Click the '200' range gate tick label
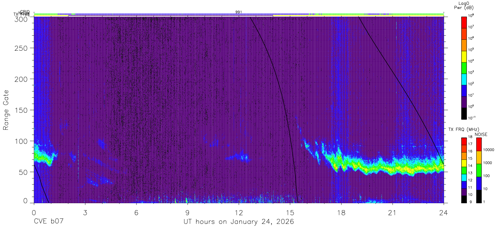Image resolution: width=499 pixels, height=230 pixels. (x=21, y=79)
